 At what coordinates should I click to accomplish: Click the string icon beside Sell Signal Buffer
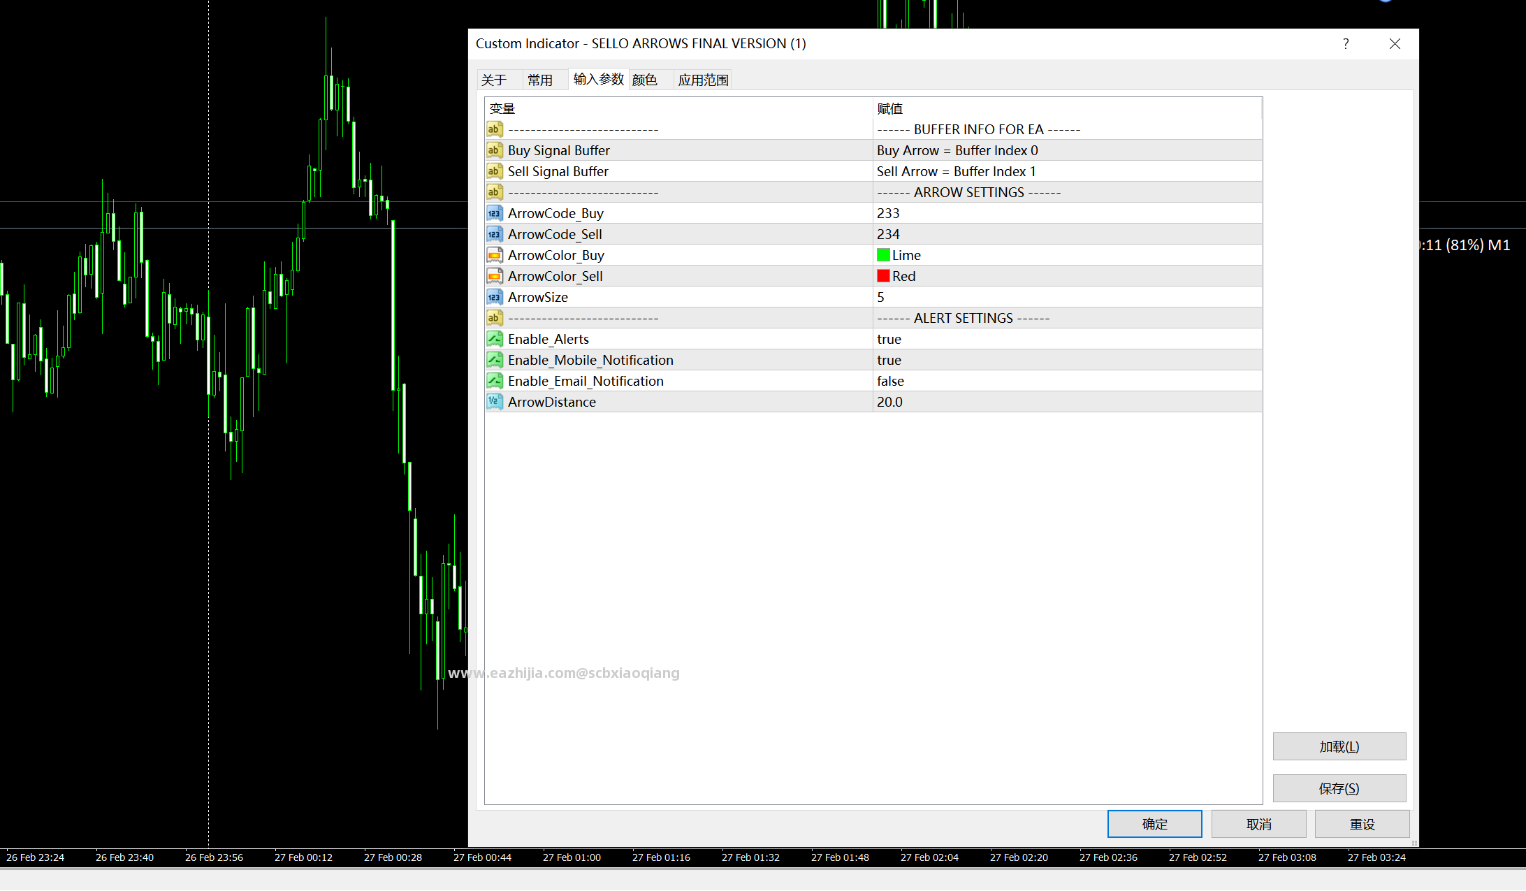click(x=495, y=171)
